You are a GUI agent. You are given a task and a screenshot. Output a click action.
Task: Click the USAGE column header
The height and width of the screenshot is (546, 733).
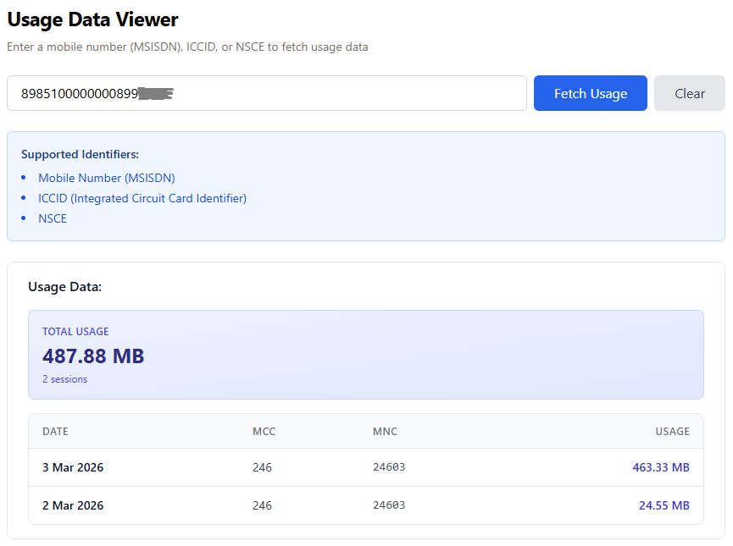click(x=672, y=432)
